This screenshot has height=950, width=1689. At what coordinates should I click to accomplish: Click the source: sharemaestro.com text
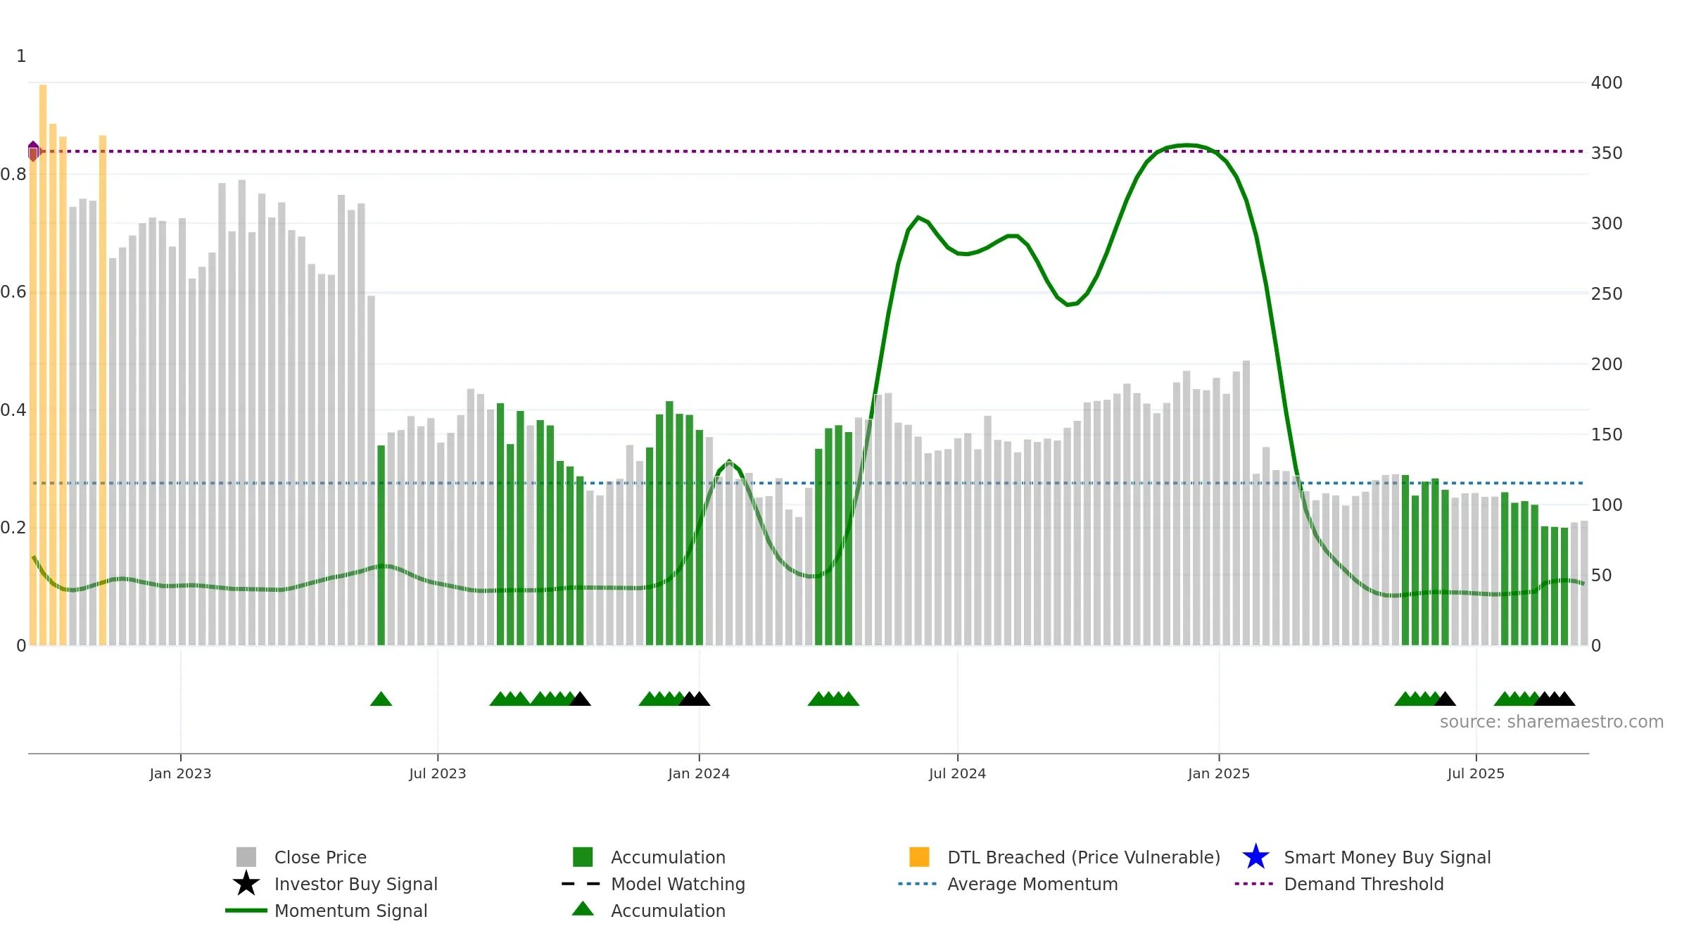(1552, 722)
